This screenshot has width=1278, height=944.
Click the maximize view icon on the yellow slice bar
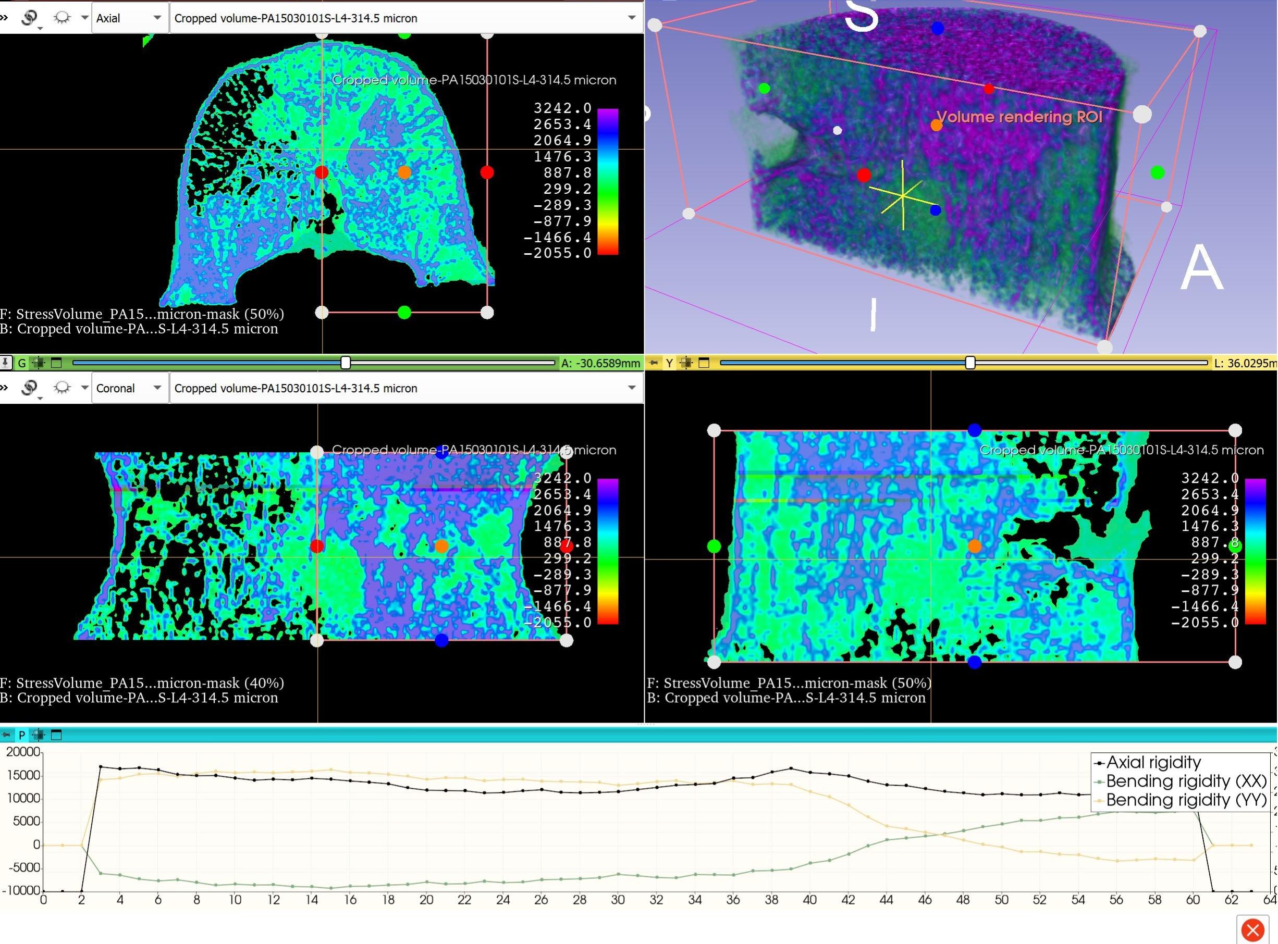704,362
